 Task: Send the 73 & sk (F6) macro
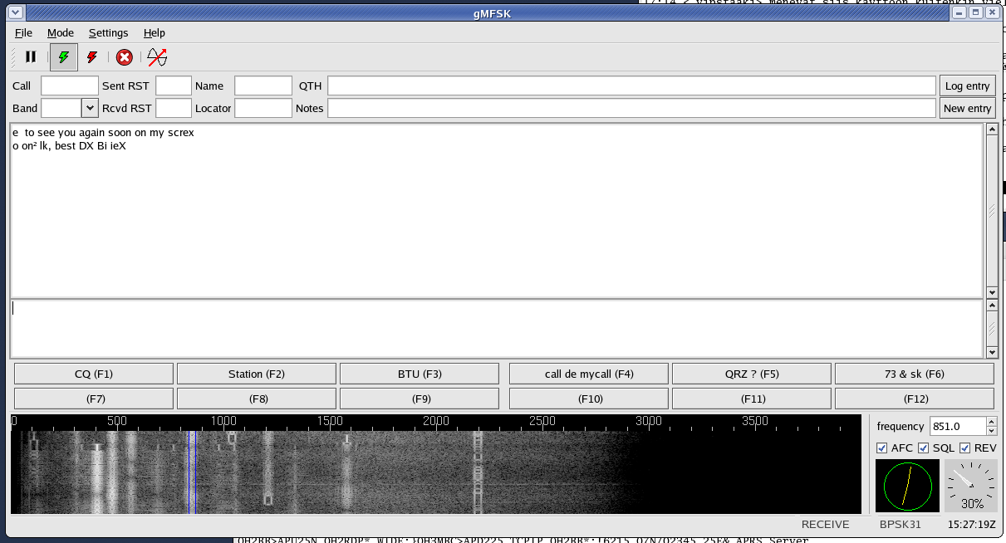pyautogui.click(x=915, y=374)
